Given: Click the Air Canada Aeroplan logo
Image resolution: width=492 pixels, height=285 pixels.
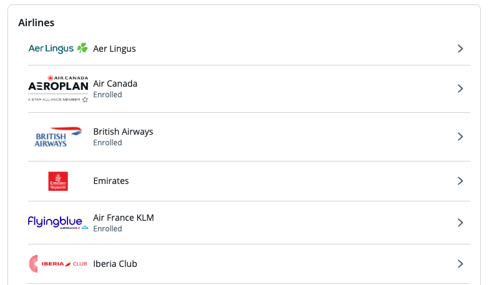Looking at the screenshot, I should tap(58, 89).
